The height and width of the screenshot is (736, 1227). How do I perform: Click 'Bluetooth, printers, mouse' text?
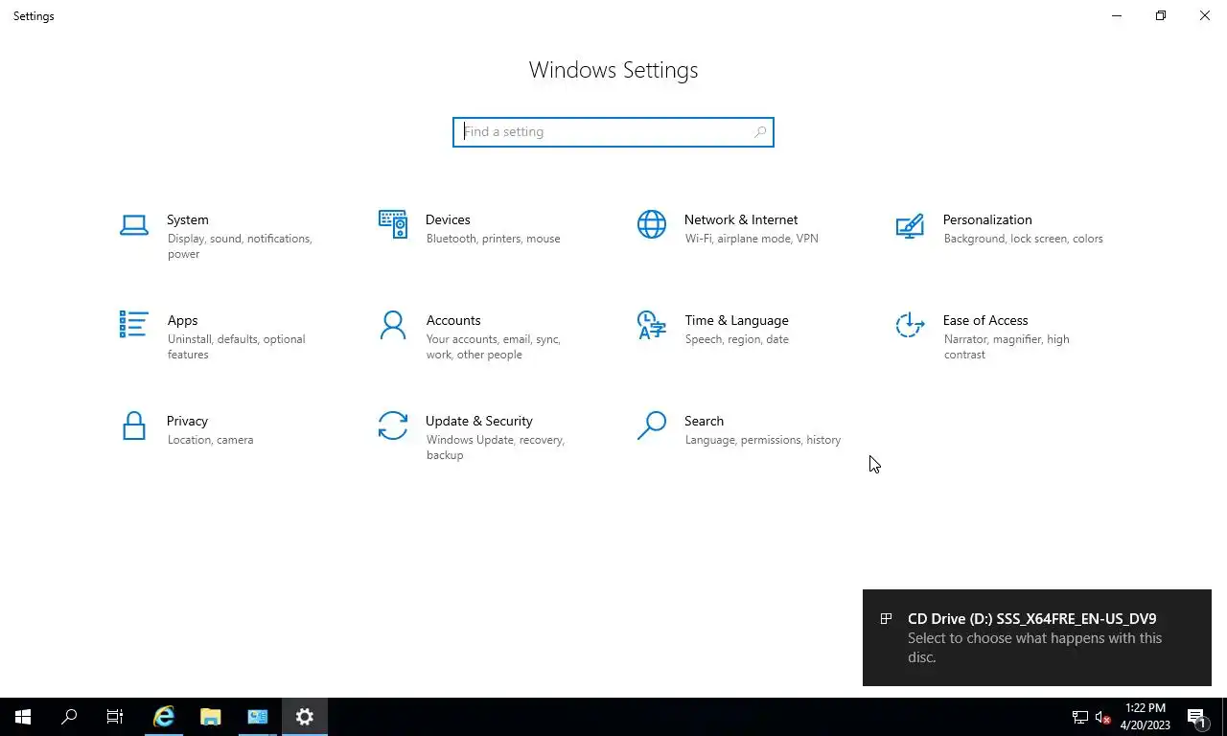(x=493, y=239)
